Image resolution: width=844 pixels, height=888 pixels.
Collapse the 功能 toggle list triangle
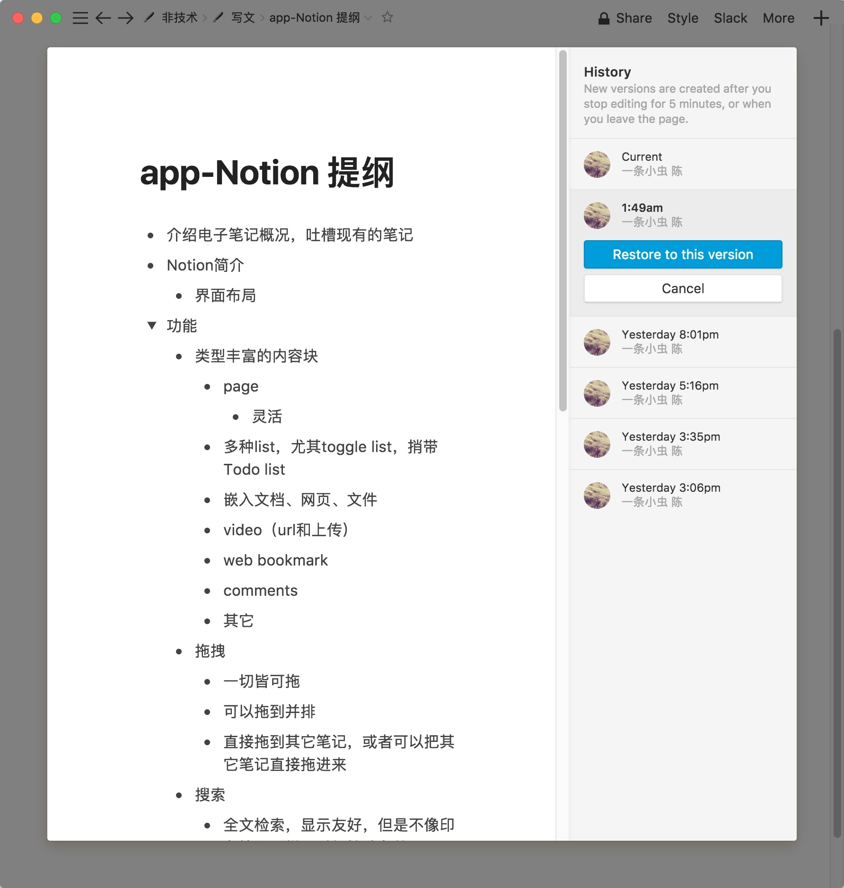(152, 325)
